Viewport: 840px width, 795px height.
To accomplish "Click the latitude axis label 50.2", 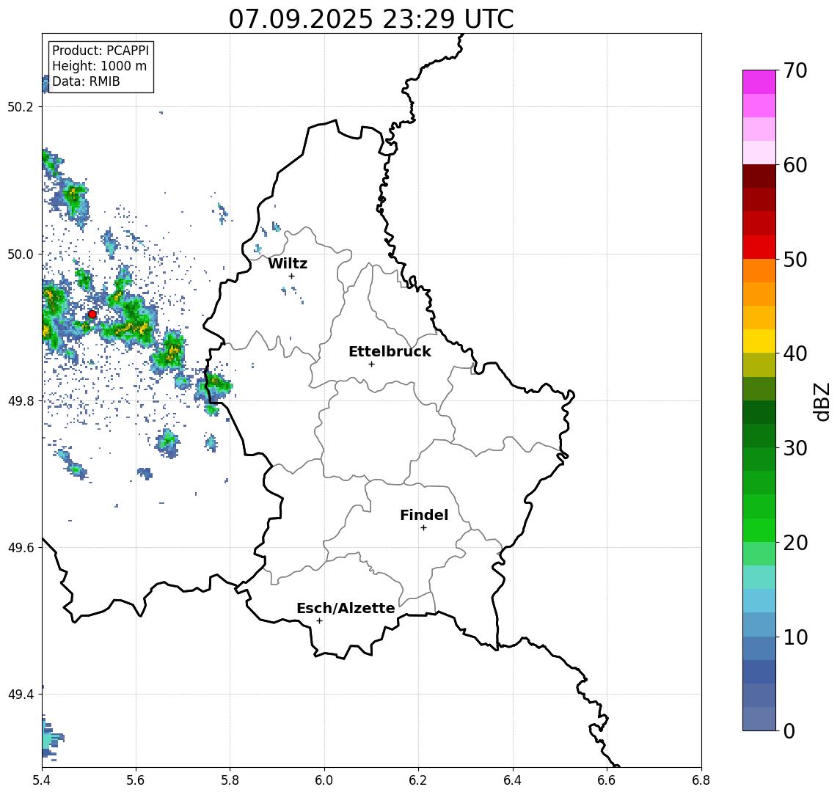I will click(x=21, y=106).
